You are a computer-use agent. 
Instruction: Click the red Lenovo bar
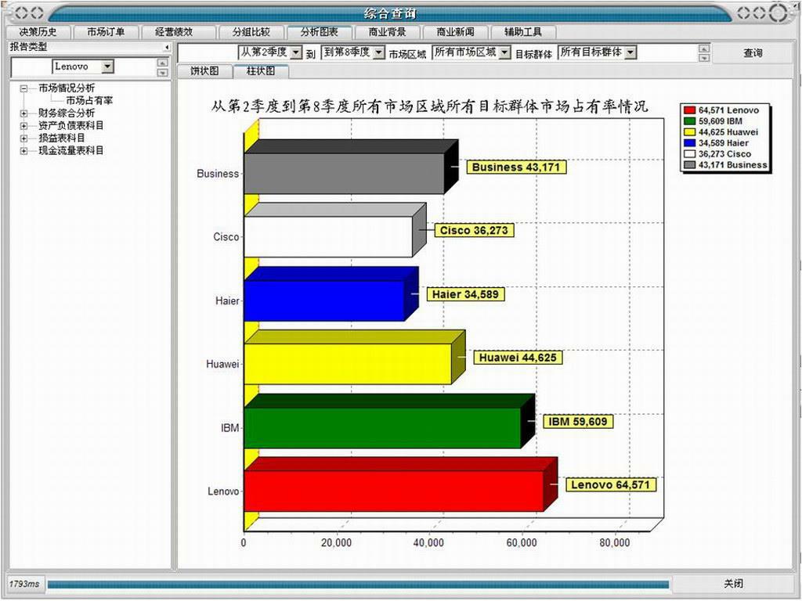[x=394, y=491]
